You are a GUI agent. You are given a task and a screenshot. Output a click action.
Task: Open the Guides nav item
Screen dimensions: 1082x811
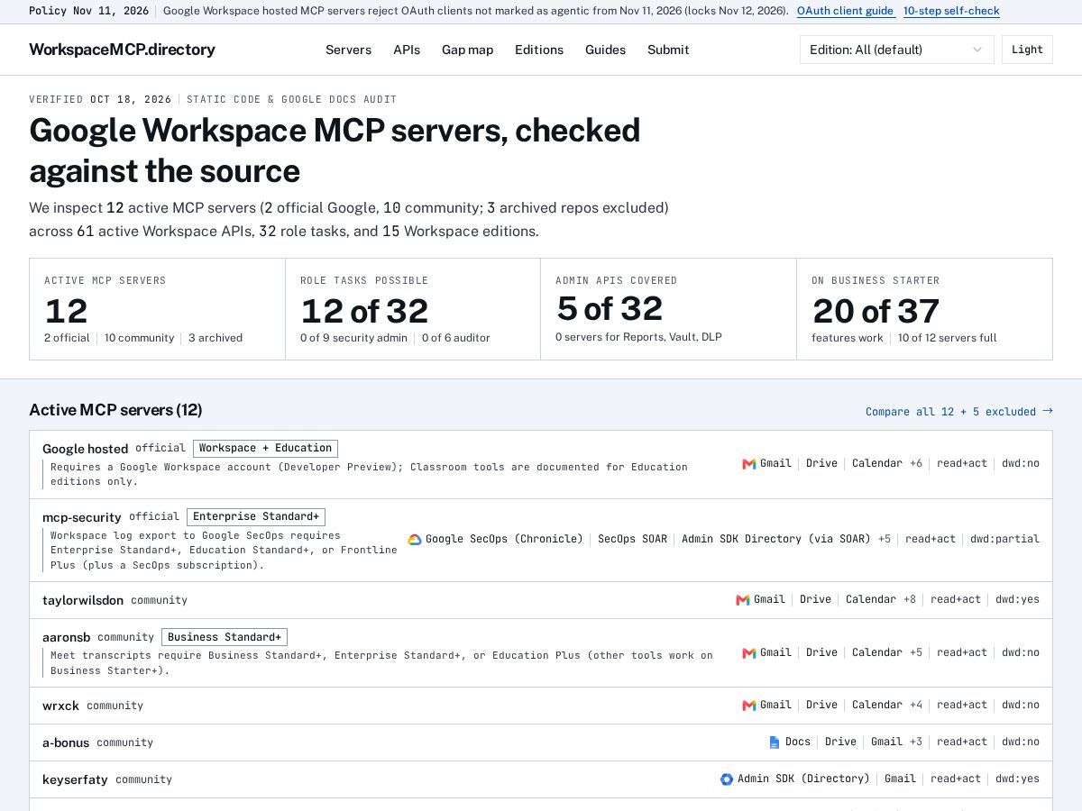[x=605, y=50]
